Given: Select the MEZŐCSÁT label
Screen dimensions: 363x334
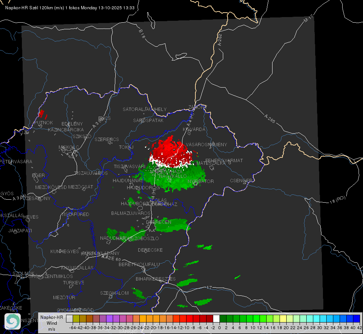Looking at the screenshot, I should (x=80, y=187).
